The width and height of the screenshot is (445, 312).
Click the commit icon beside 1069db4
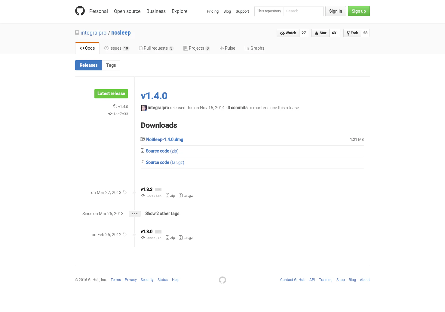pyautogui.click(x=143, y=195)
